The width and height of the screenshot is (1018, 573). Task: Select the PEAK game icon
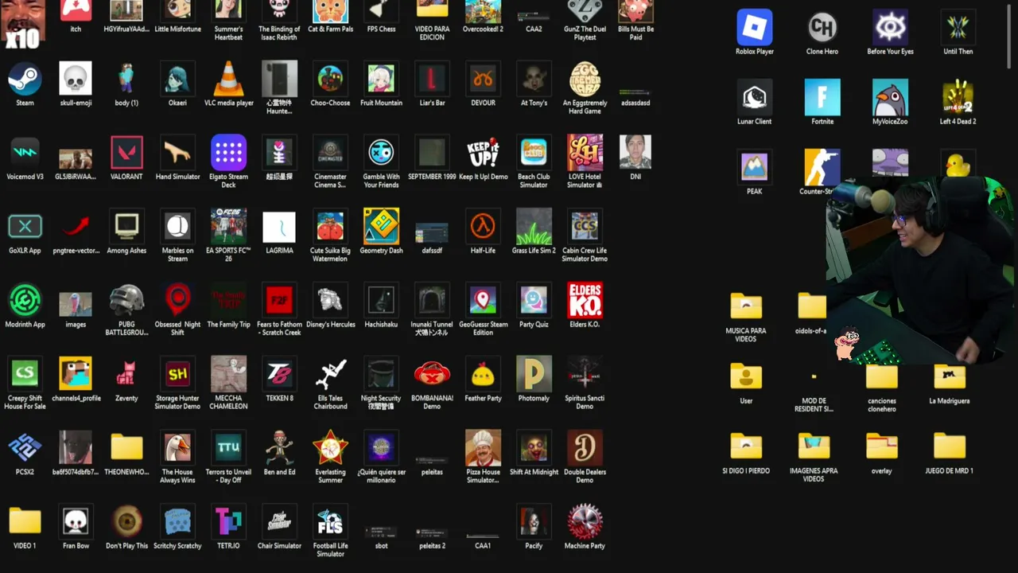click(754, 167)
